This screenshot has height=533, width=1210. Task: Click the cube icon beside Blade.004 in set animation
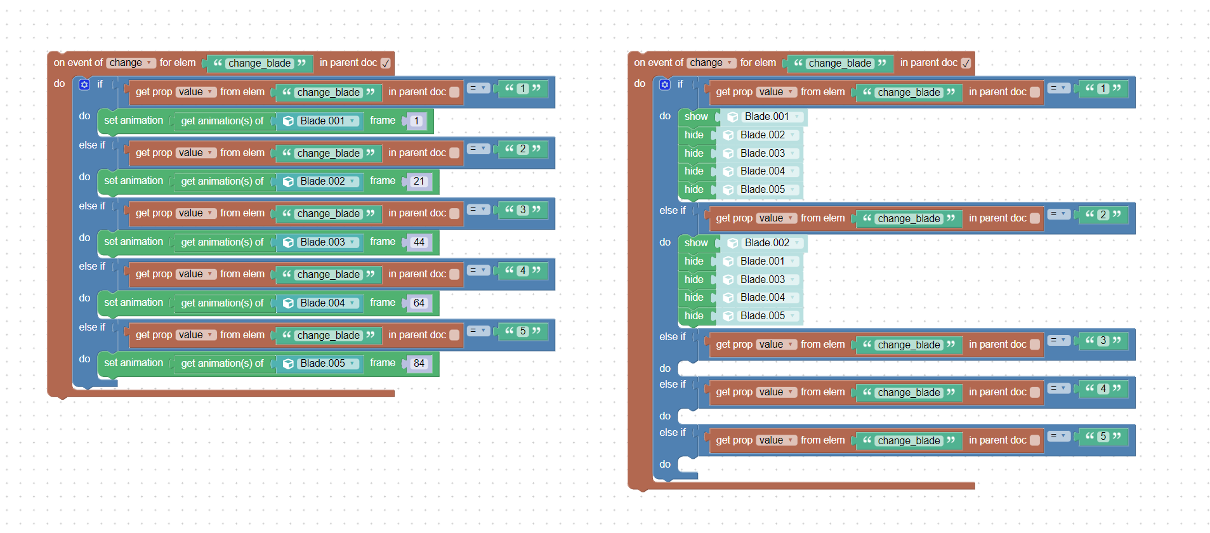pyautogui.click(x=288, y=303)
